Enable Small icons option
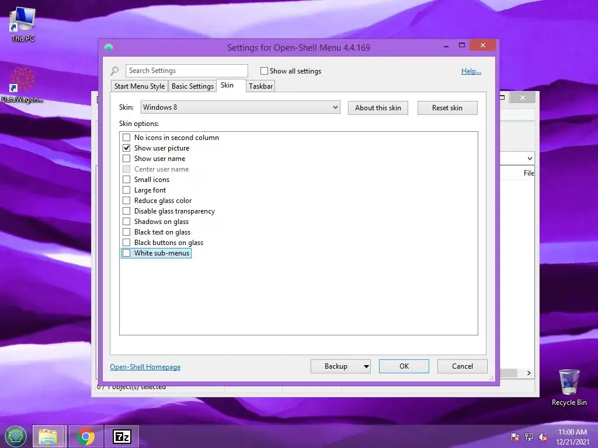Viewport: 598px width, 448px height. pyautogui.click(x=127, y=180)
